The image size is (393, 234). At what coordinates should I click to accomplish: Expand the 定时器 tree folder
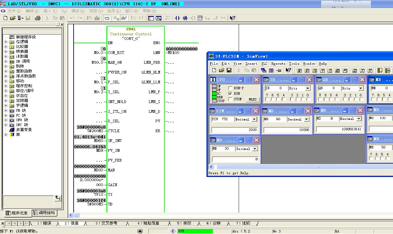pos(6,101)
